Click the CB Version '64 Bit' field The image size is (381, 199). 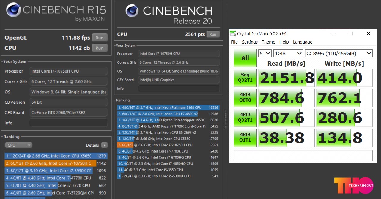click(x=68, y=102)
